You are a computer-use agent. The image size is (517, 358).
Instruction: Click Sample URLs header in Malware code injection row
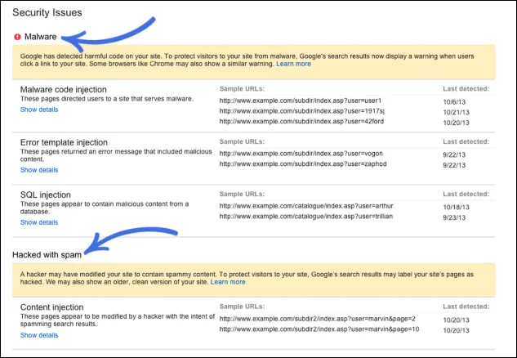click(242, 89)
